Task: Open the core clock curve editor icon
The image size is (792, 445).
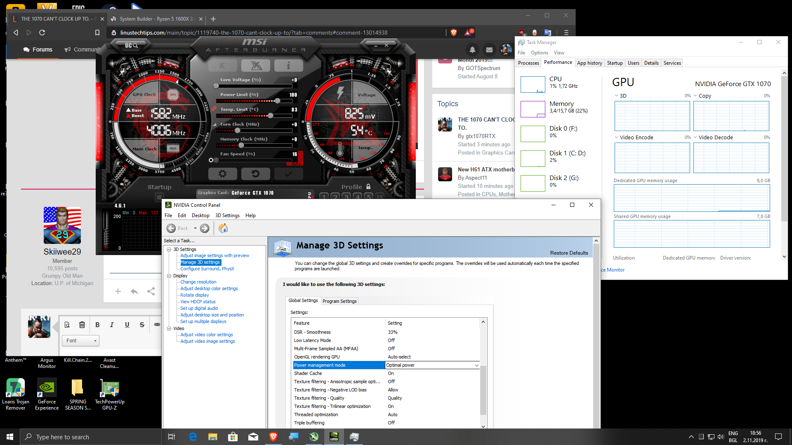Action: 214,124
